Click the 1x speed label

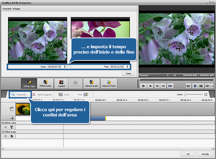[175, 75]
